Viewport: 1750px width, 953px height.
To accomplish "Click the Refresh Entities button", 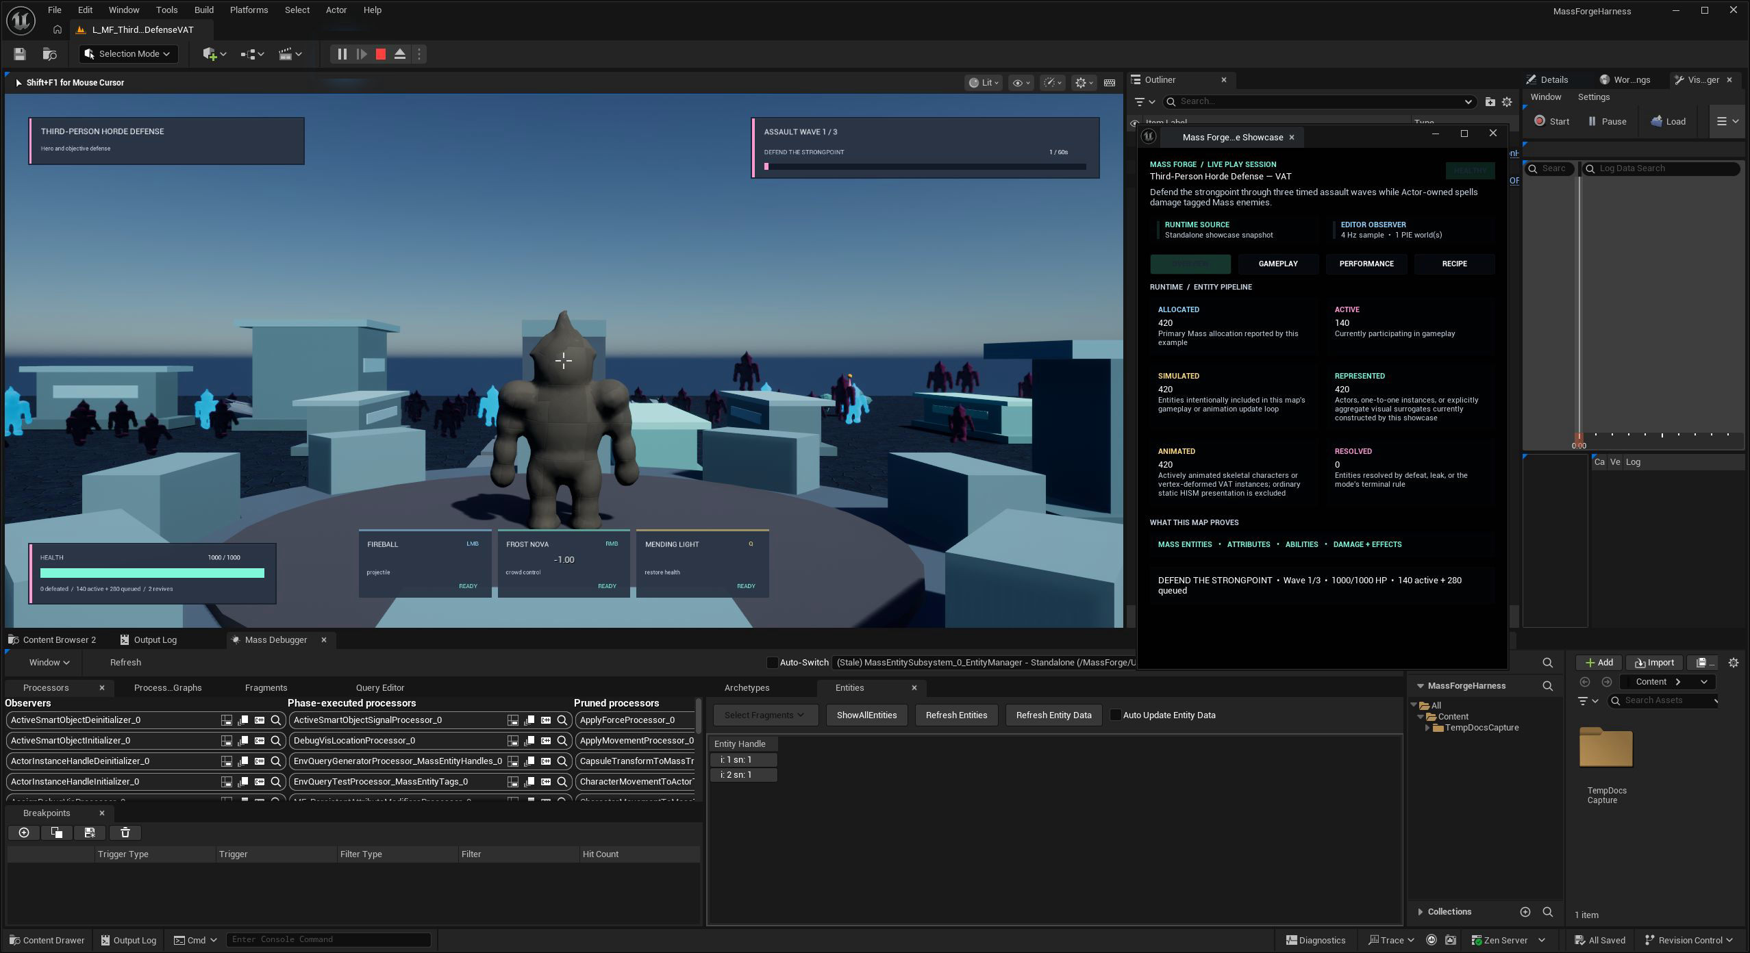I will pyautogui.click(x=956, y=715).
